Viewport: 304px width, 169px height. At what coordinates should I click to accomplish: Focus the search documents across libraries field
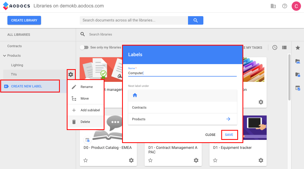134,20
